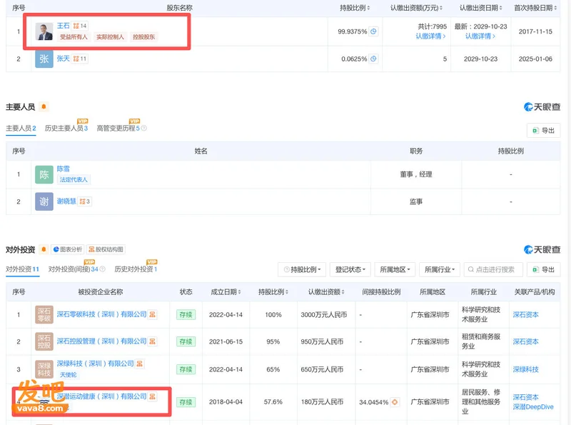
Task: Click 陈雪's green avatar tile
Action: pyautogui.click(x=44, y=174)
